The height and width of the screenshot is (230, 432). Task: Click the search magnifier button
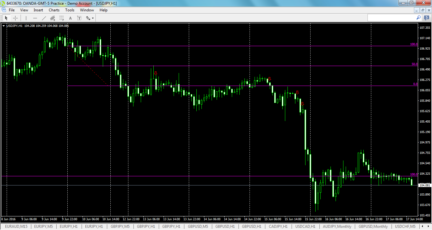coord(418,18)
